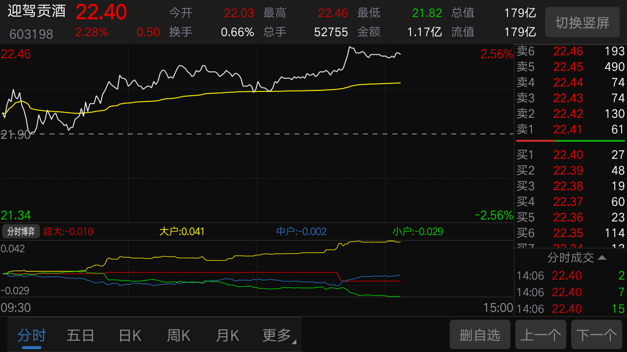Viewport: 627px width, 352px height.
Task: Select the 卖3 order row at 22.43
Action: click(571, 98)
